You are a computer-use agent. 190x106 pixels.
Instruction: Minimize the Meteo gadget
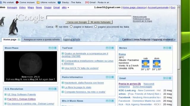[x=167, y=48]
